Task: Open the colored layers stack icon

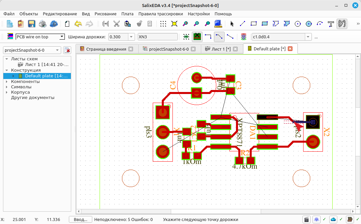Action: pos(10,36)
